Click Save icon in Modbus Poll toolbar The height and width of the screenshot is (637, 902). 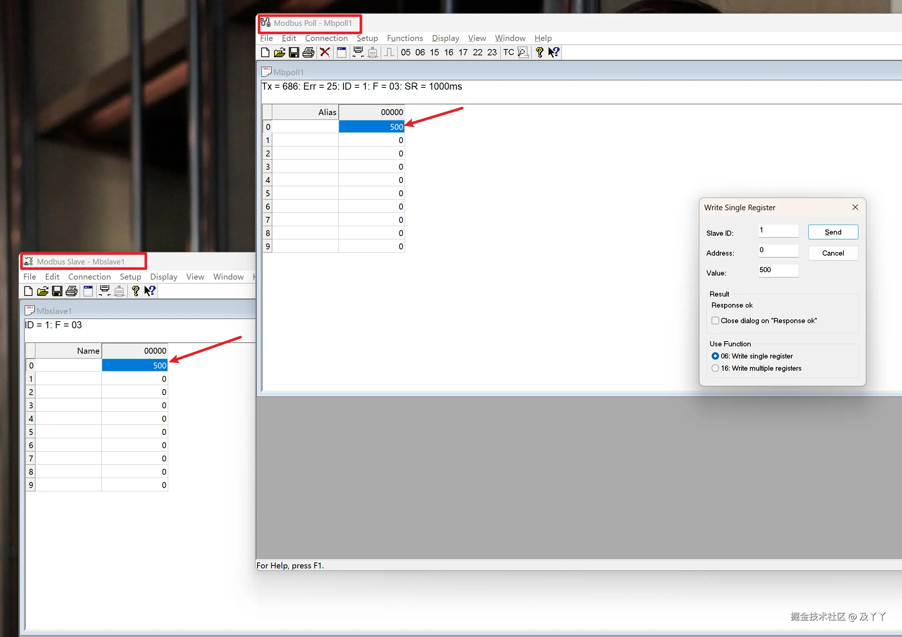coord(294,52)
